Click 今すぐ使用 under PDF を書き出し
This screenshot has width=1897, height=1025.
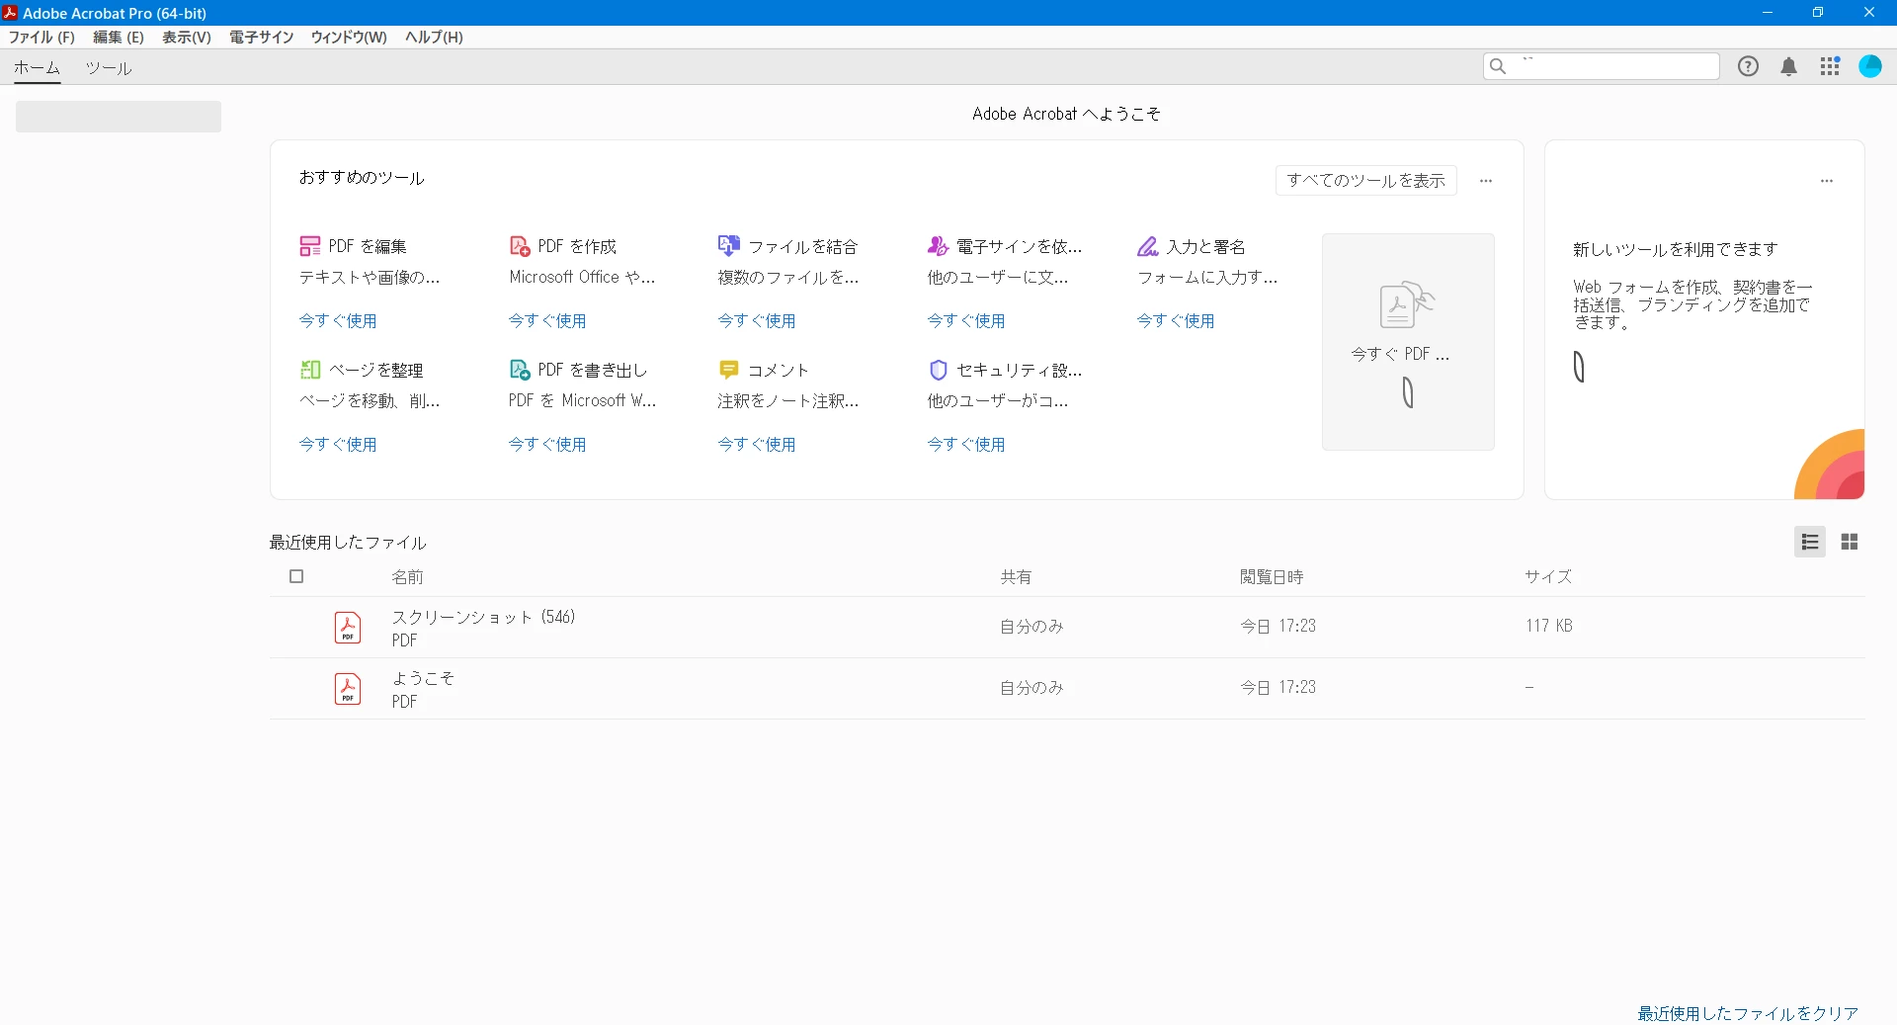[x=547, y=445]
